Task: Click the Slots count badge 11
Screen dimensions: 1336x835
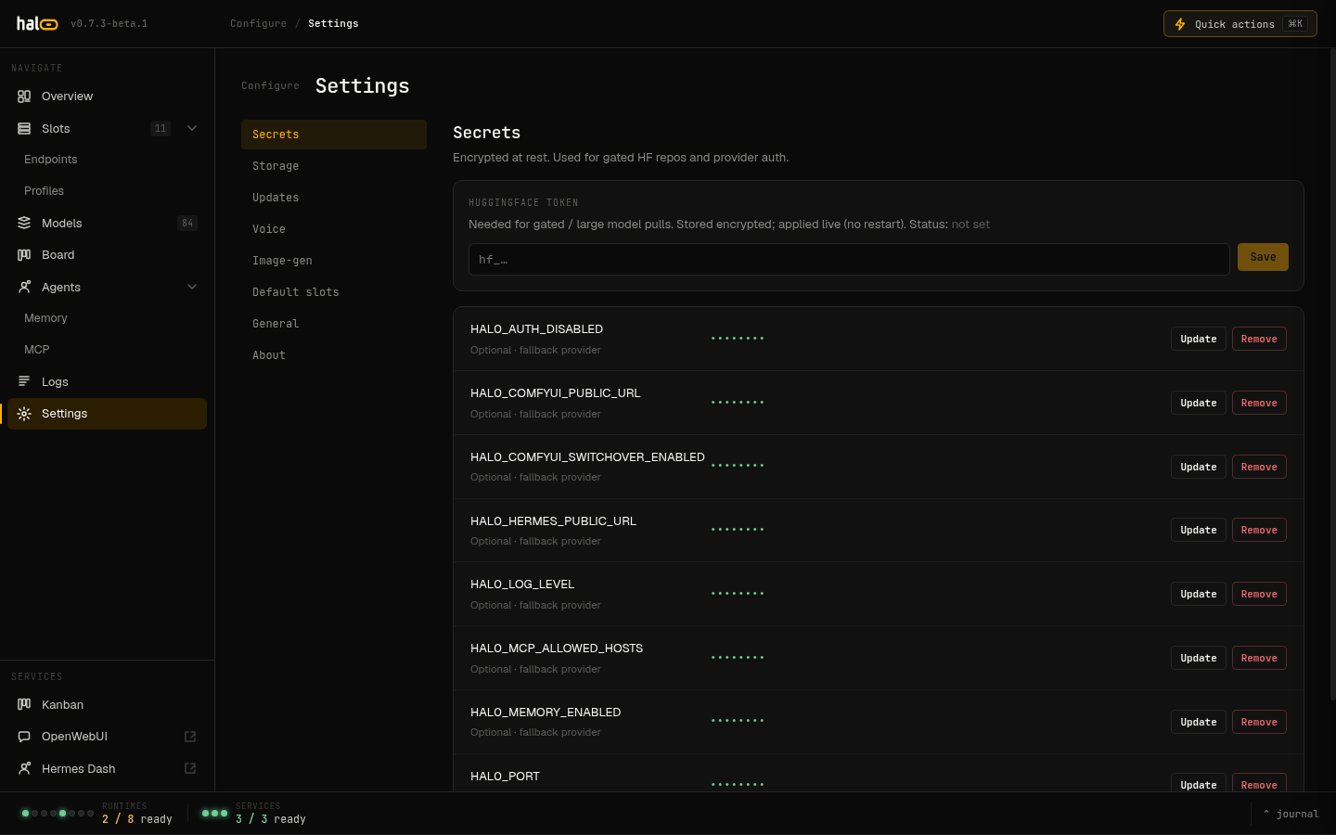Action: coord(161,129)
